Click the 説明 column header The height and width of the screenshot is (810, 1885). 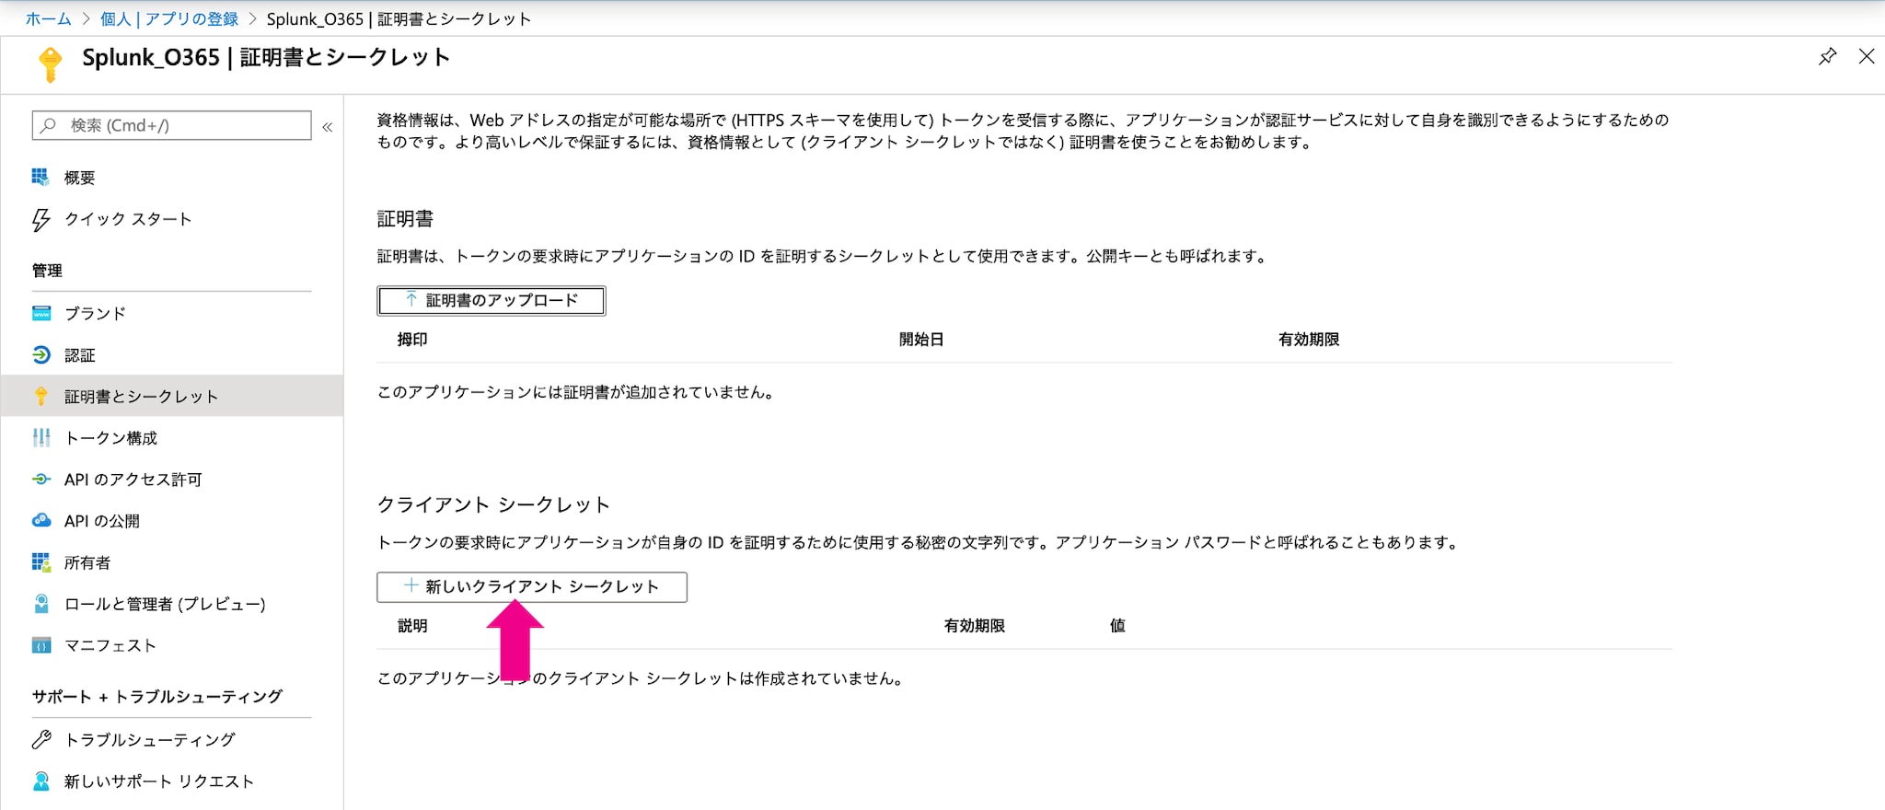pyautogui.click(x=412, y=625)
